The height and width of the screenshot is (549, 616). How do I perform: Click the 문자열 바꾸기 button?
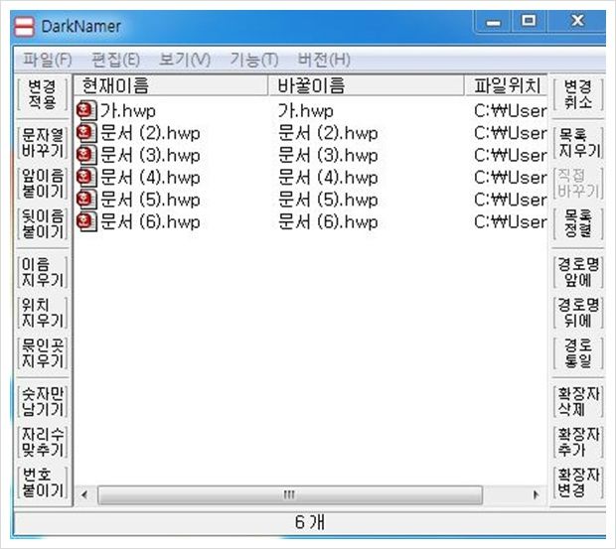point(43,142)
